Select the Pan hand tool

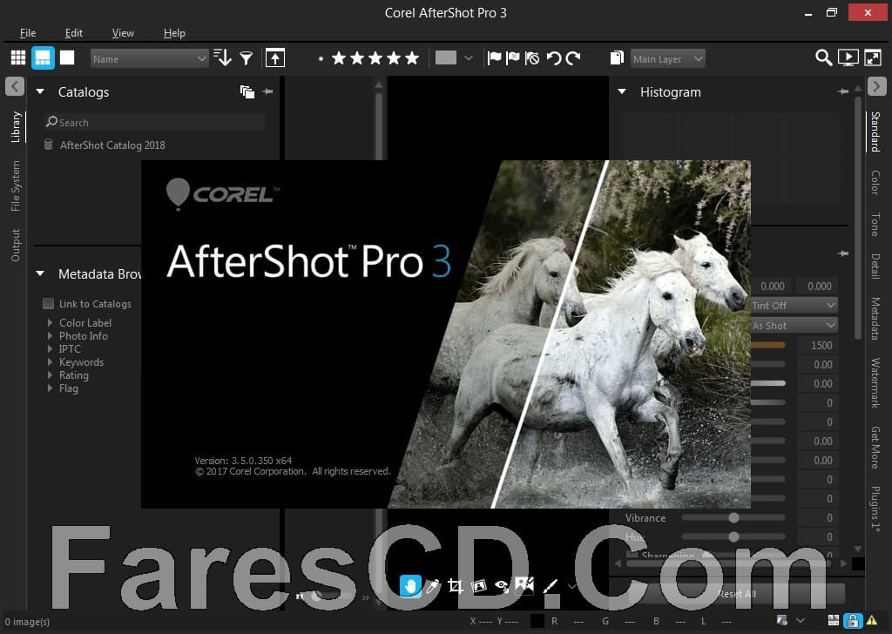(409, 585)
